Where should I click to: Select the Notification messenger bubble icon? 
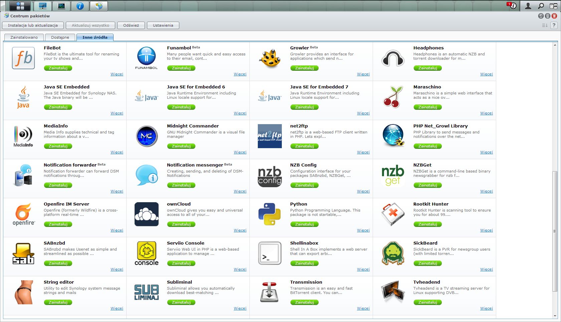147,175
